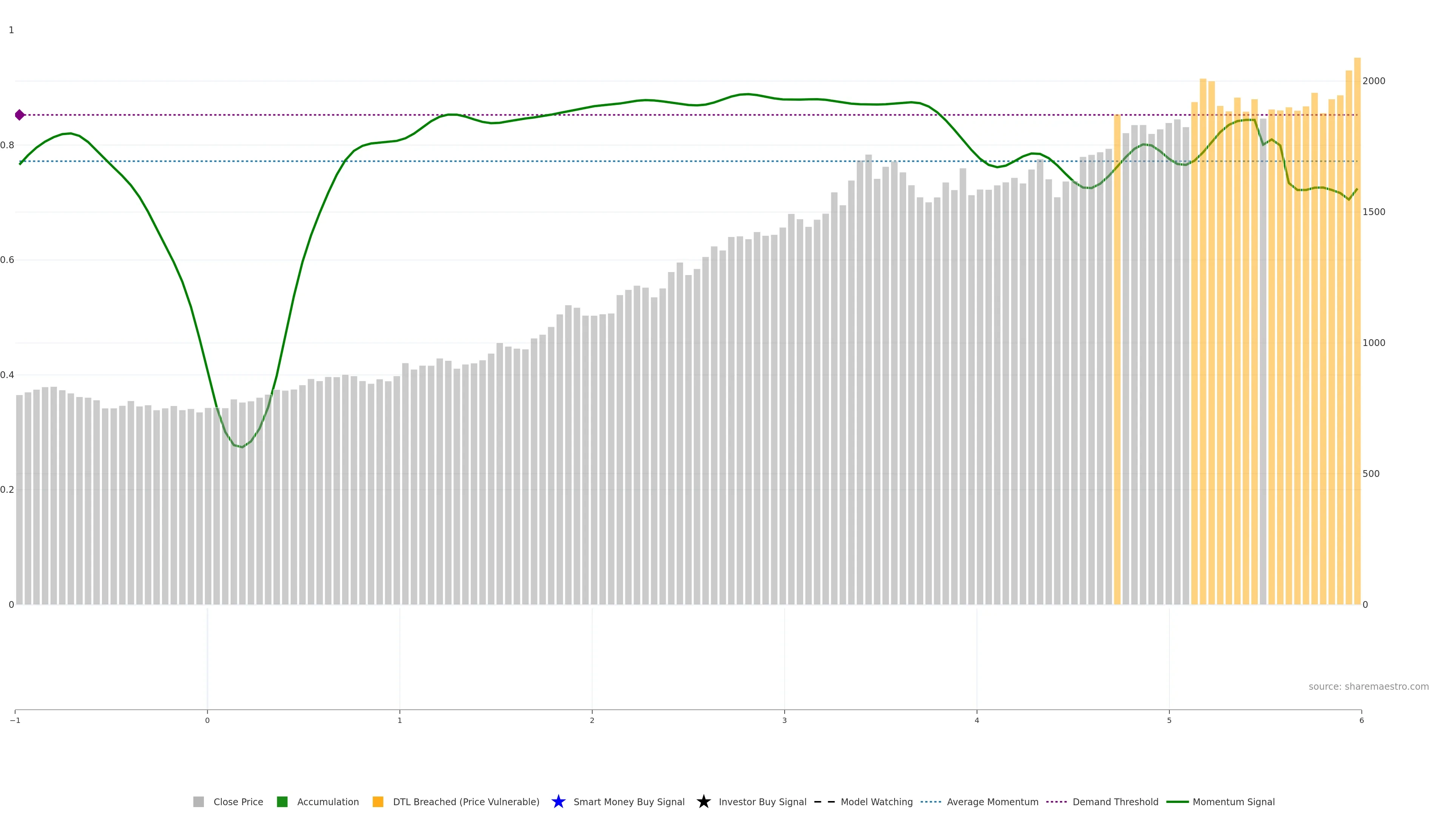Image resolution: width=1450 pixels, height=815 pixels.
Task: Hide the Average Momentum series label
Action: 992,801
